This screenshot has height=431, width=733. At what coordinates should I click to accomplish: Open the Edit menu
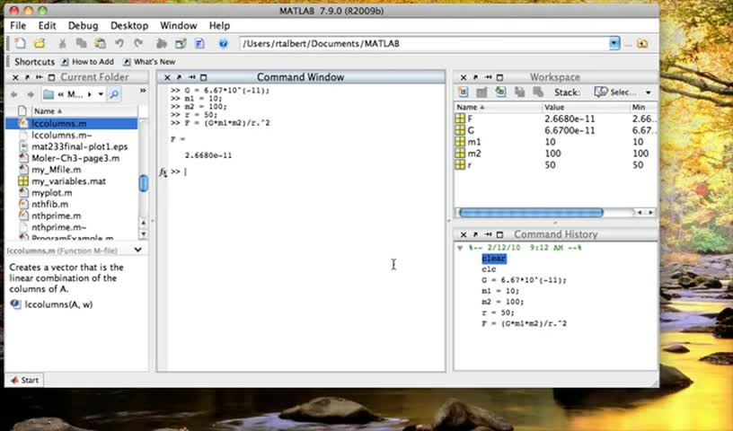(x=48, y=26)
